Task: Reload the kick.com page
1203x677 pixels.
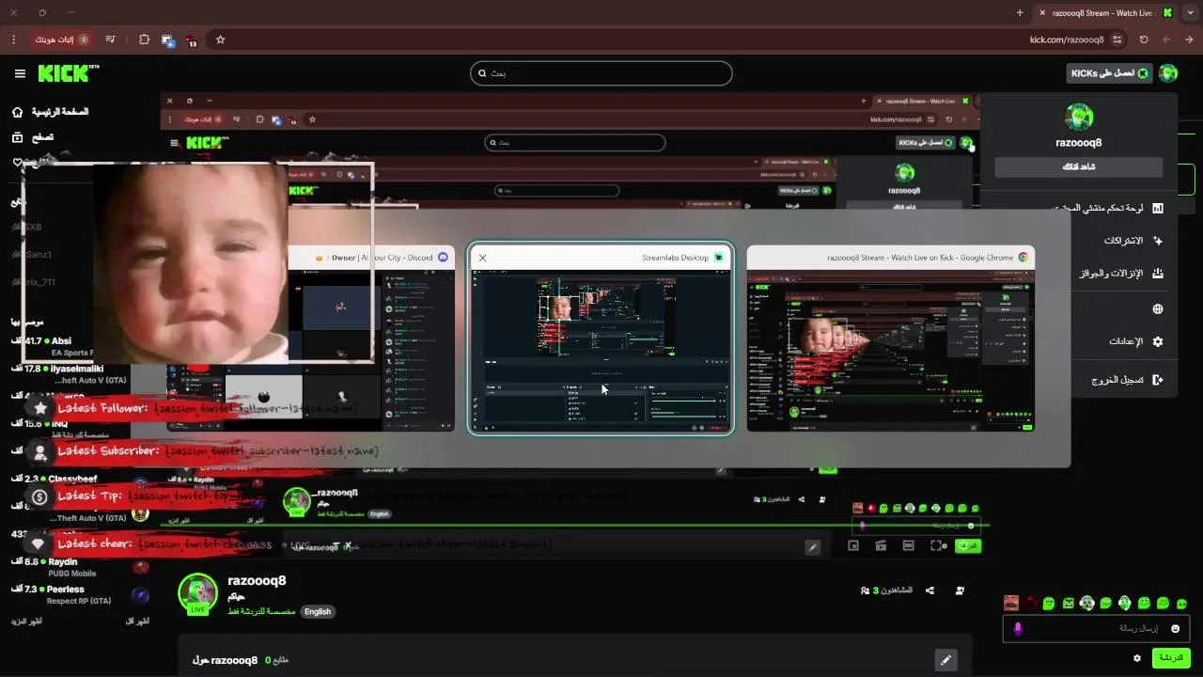Action: (1144, 39)
